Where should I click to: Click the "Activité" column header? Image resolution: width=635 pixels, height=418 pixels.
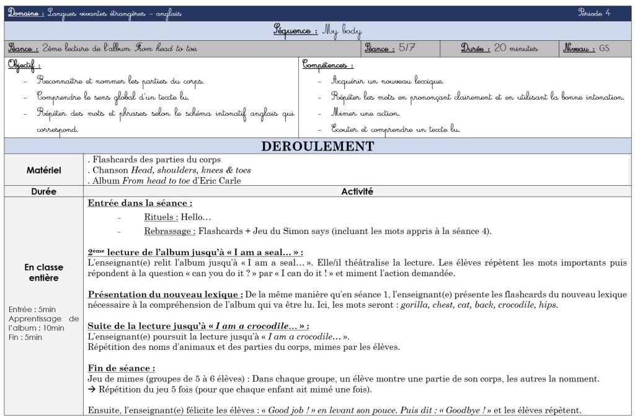click(357, 192)
